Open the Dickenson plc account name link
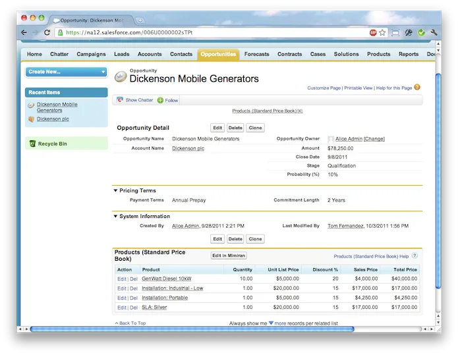This screenshot has width=458, height=355. click(x=188, y=148)
